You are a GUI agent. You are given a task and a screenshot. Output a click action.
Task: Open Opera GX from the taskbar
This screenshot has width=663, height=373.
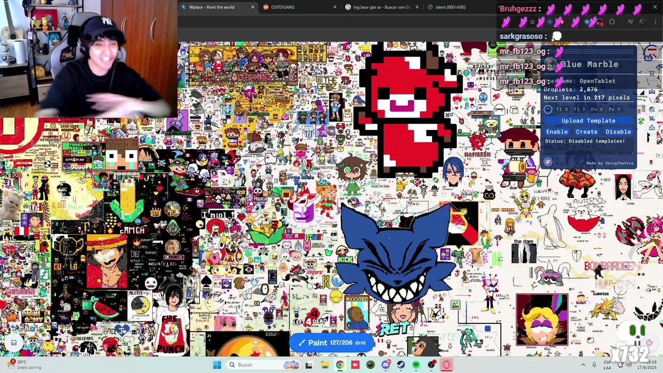[446, 365]
